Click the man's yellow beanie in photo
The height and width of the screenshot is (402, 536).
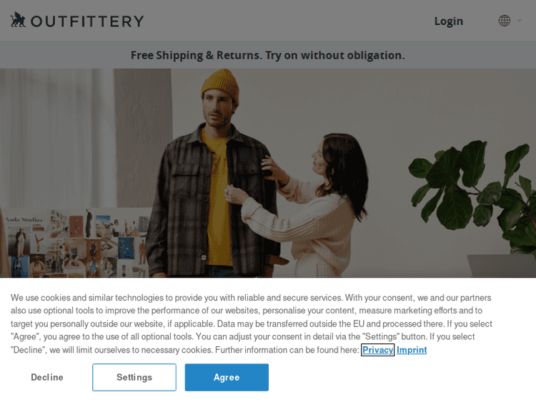pos(221,85)
